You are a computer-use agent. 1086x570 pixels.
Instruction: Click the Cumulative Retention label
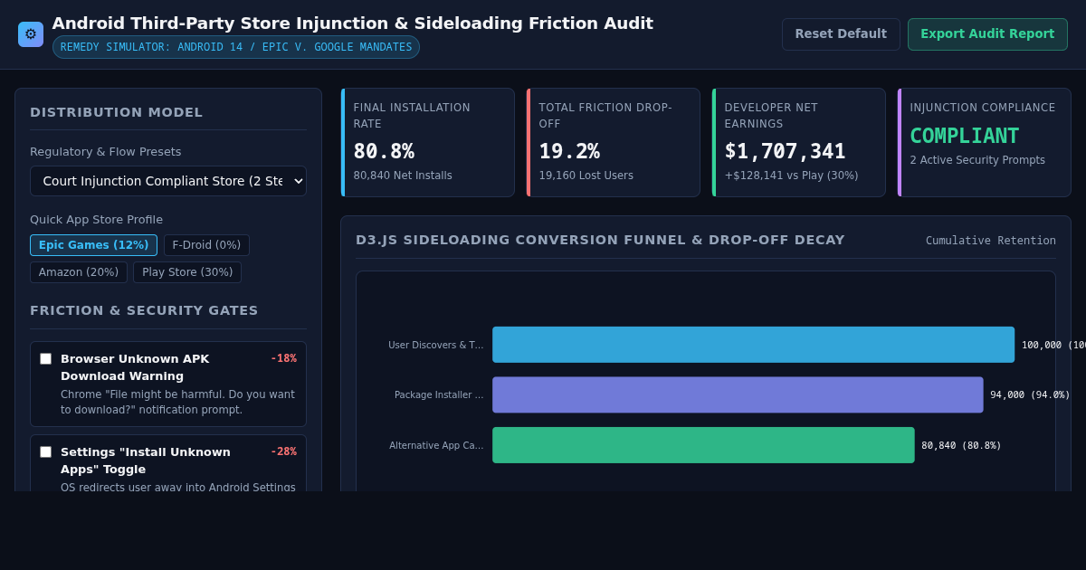pyautogui.click(x=991, y=241)
